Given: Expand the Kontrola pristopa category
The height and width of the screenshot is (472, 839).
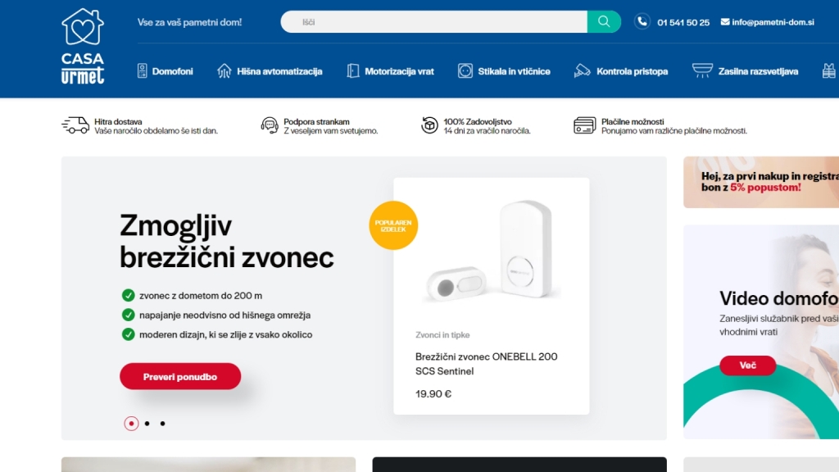Looking at the screenshot, I should point(621,71).
